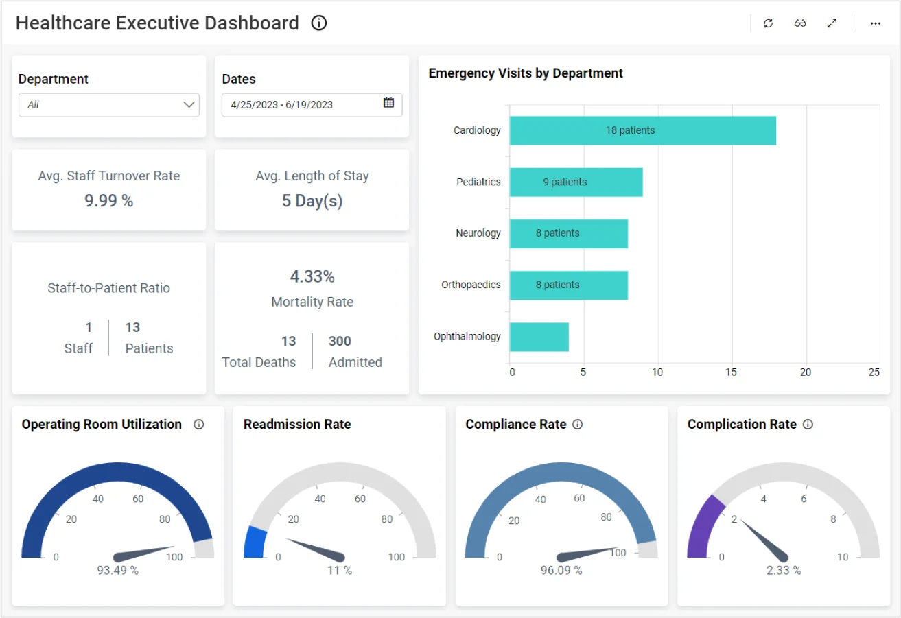Show Operating Room Utilization info tooltip

(x=199, y=425)
